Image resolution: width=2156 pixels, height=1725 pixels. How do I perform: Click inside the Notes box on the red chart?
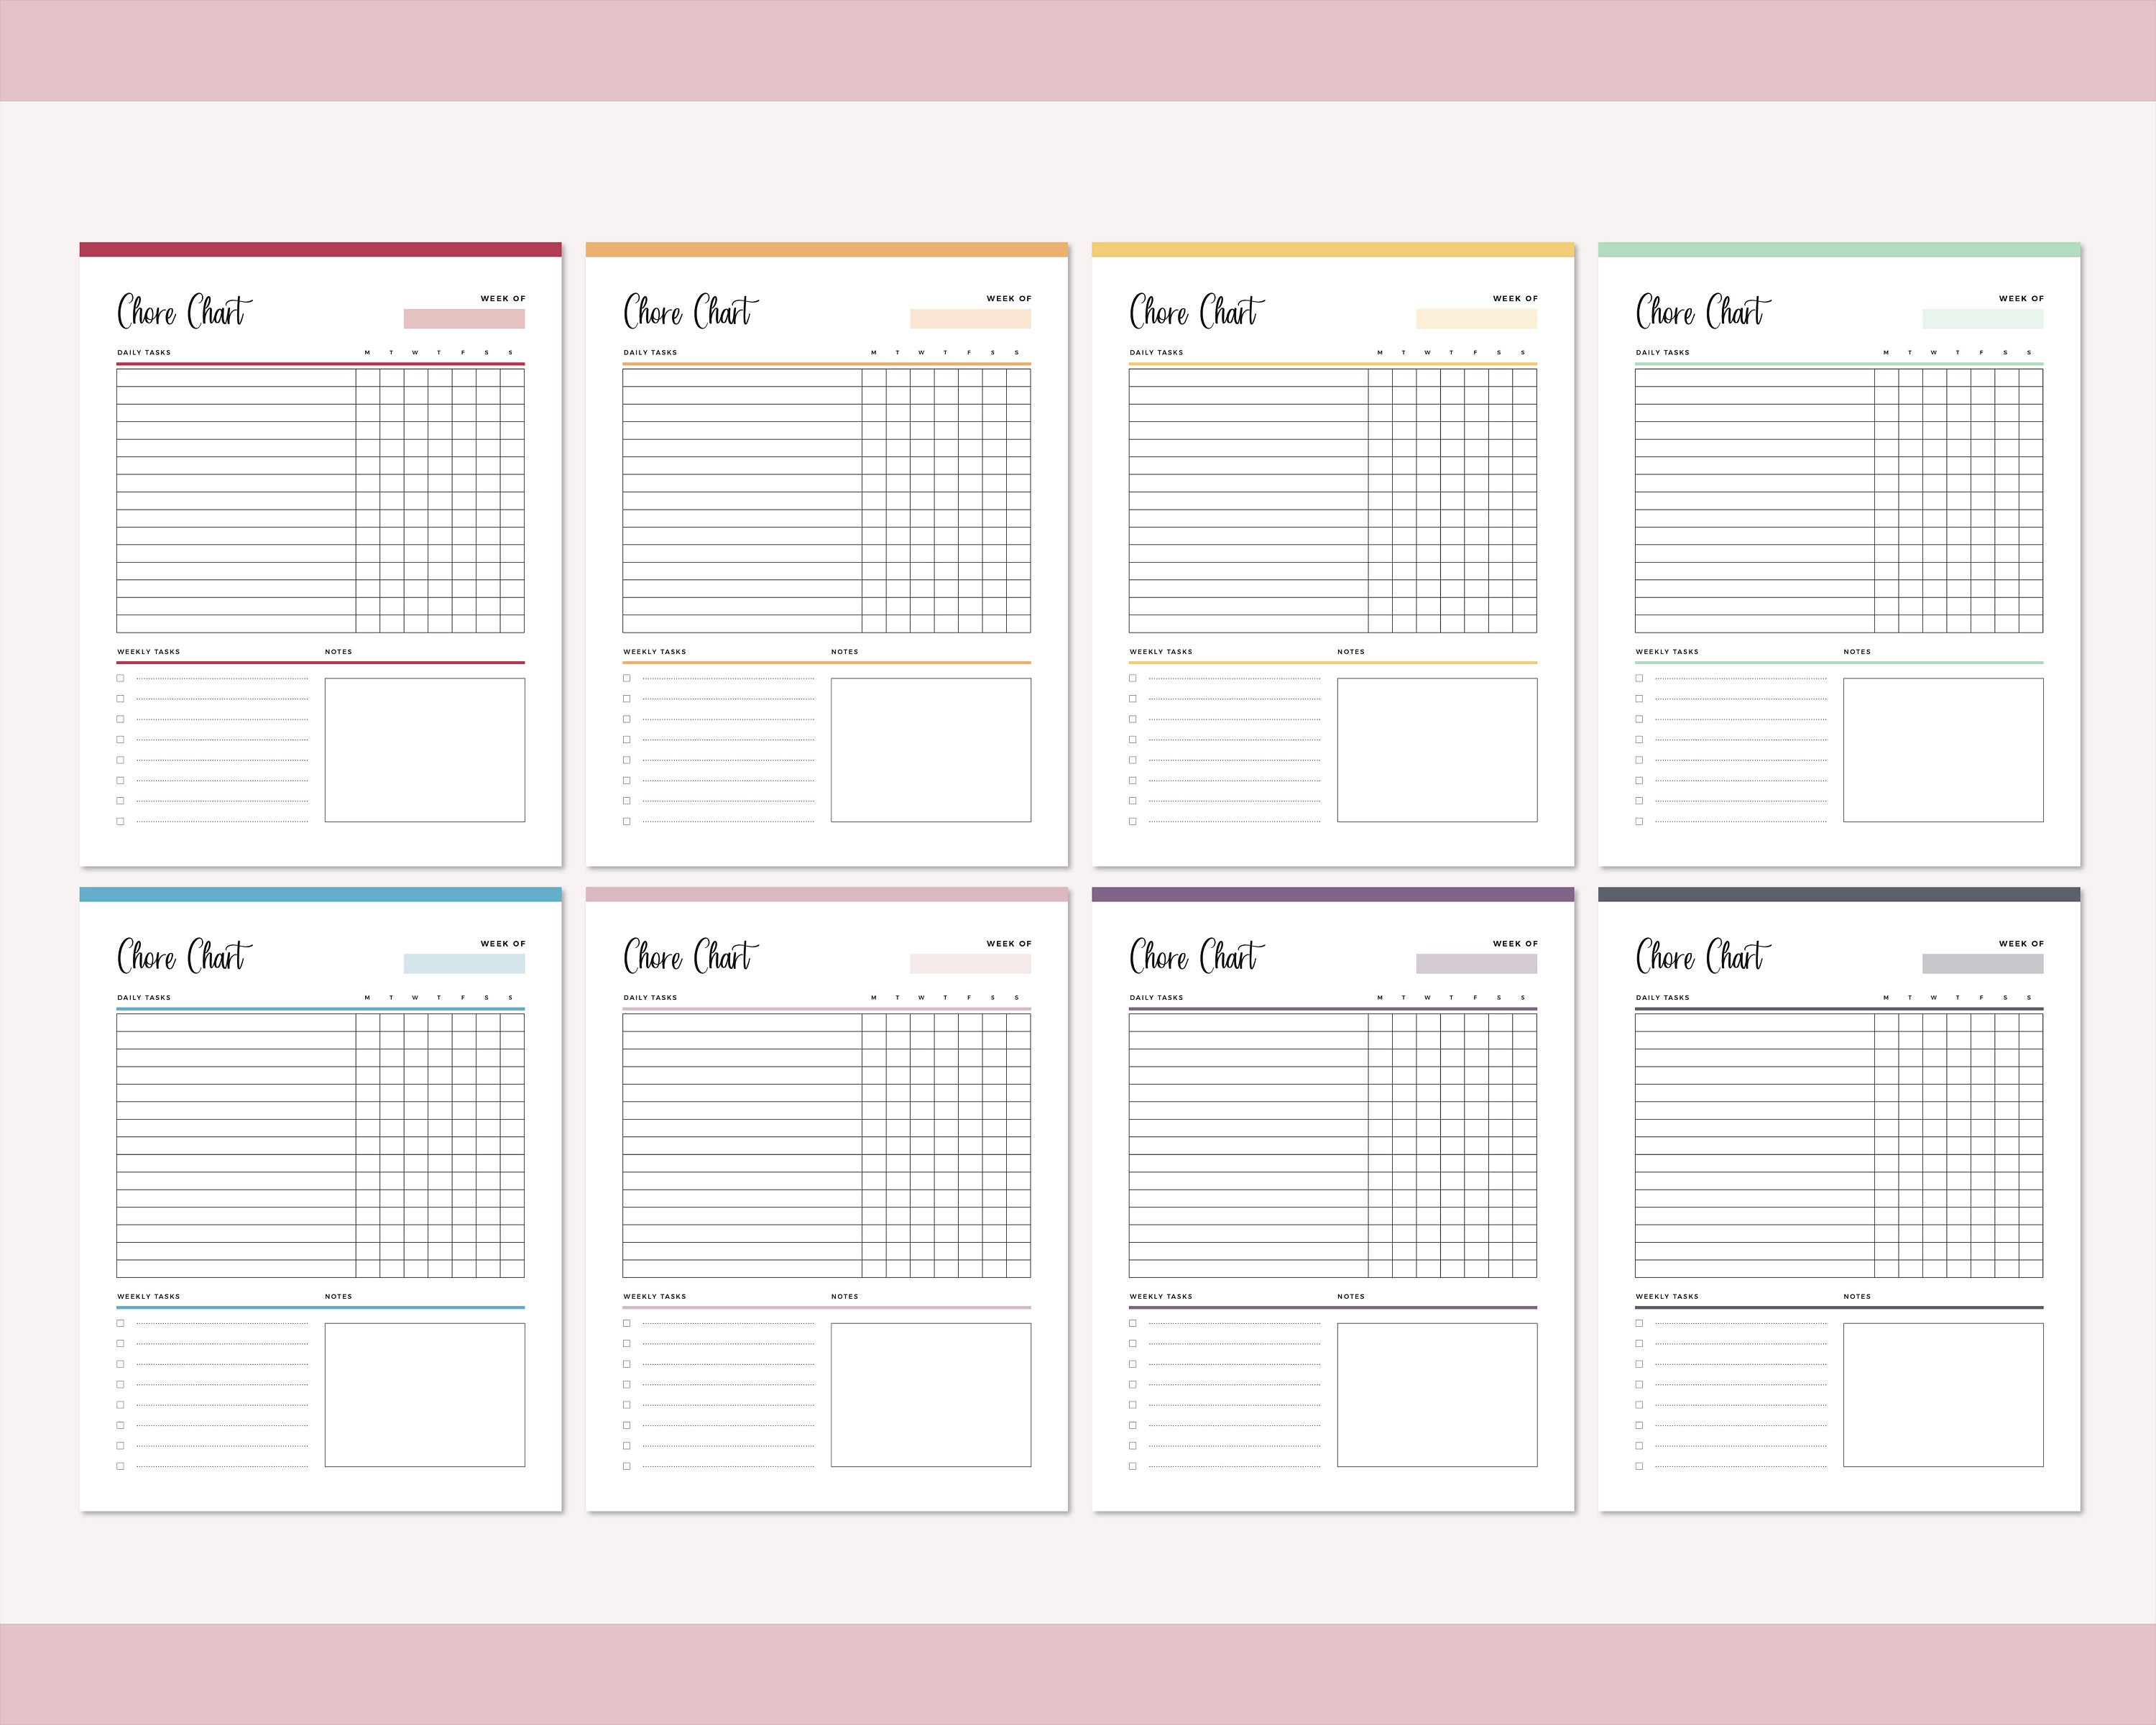[425, 750]
